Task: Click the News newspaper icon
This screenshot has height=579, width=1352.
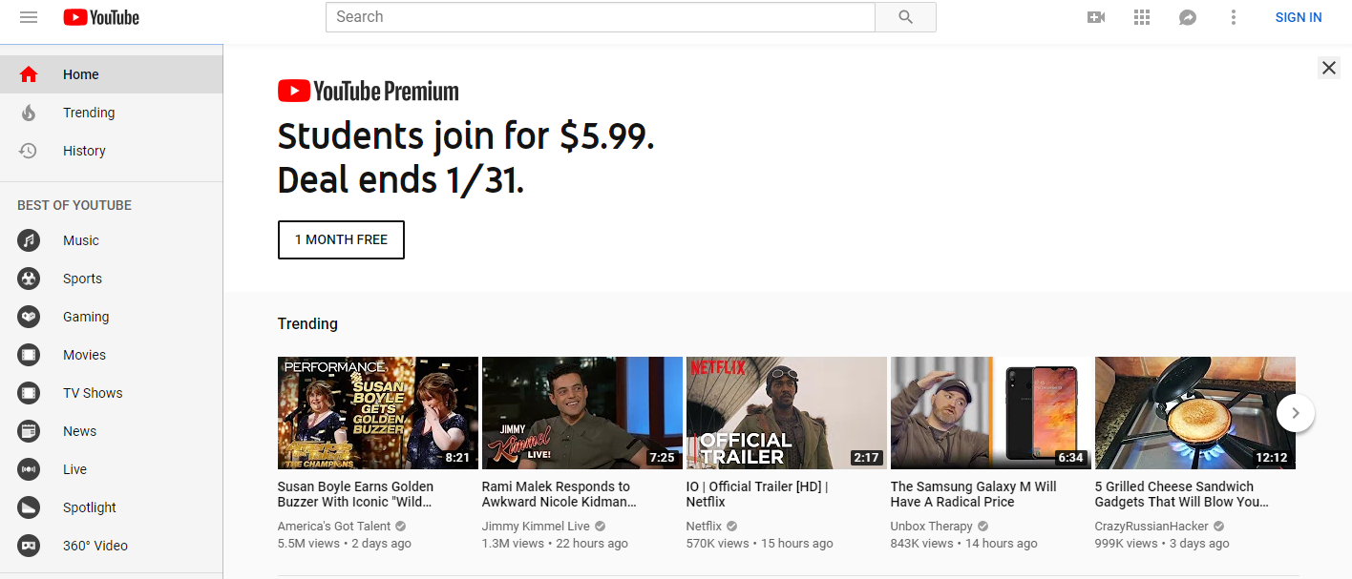Action: coord(29,431)
